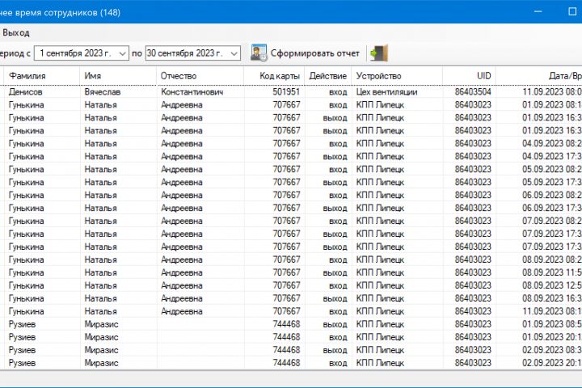Click Сформировать отчет button label
This screenshot has height=388, width=582.
[x=314, y=53]
